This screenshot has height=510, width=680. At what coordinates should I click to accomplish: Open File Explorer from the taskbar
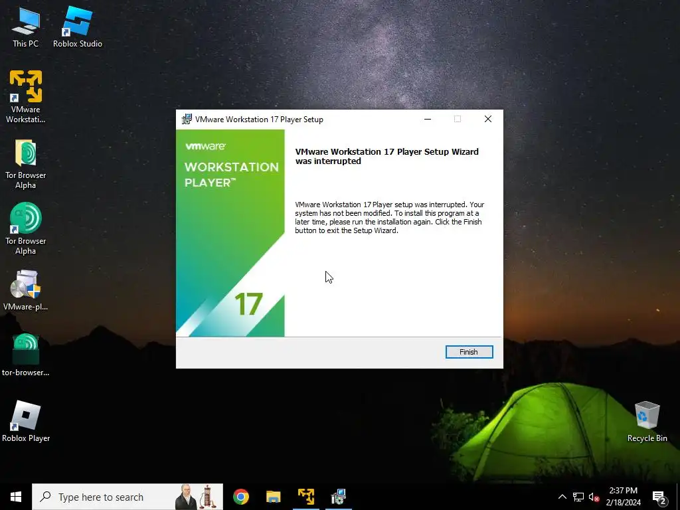(273, 497)
